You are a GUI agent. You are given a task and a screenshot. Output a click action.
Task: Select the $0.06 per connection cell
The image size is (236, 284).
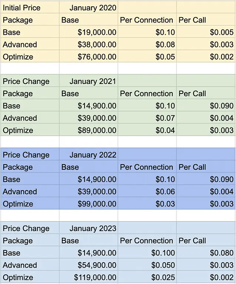(165, 192)
